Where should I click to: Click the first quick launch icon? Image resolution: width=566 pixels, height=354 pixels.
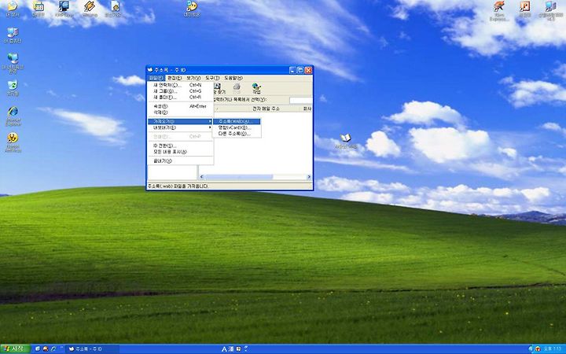[38, 349]
